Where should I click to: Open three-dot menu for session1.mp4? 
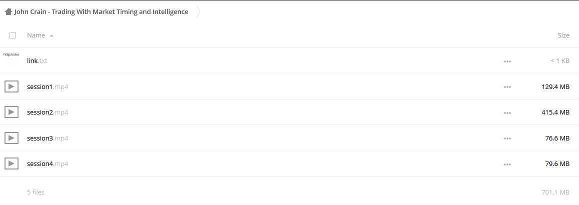point(507,87)
